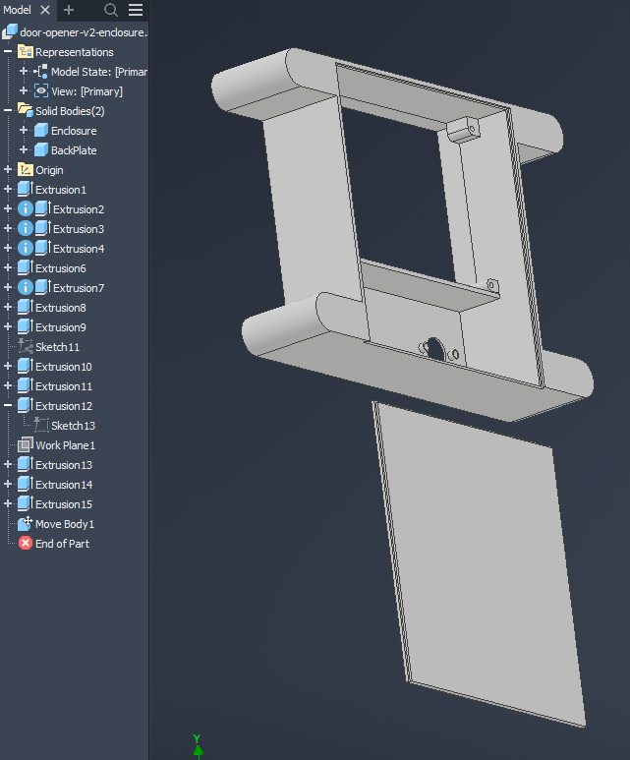630x760 pixels.
Task: Select the Extrusion6 feature icon
Action: (x=26, y=267)
